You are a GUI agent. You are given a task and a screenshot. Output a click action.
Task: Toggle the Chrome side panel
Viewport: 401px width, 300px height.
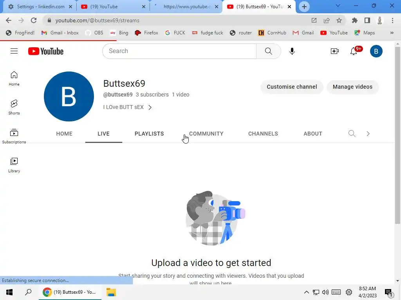(367, 20)
